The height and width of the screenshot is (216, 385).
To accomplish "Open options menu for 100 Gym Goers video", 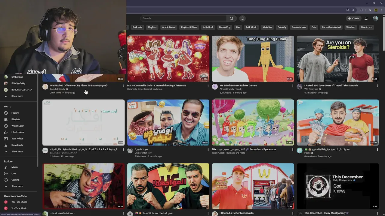I will 377,86.
